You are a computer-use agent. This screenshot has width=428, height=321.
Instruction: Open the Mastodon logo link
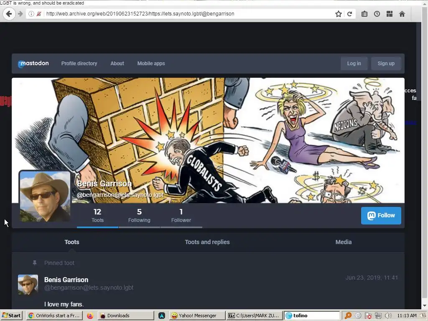coord(33,64)
